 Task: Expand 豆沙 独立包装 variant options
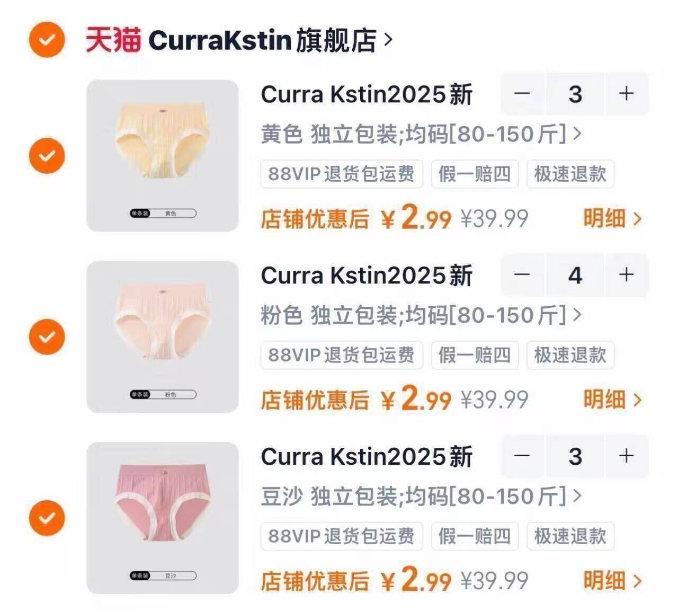421,497
